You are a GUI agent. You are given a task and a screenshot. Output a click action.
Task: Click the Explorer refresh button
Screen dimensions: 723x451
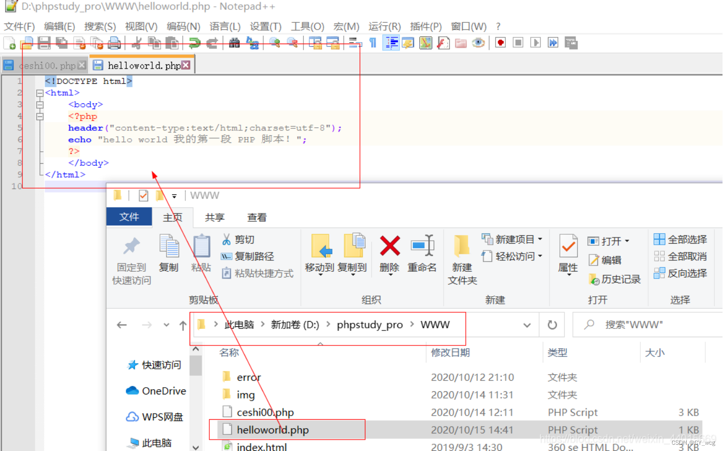[552, 325]
